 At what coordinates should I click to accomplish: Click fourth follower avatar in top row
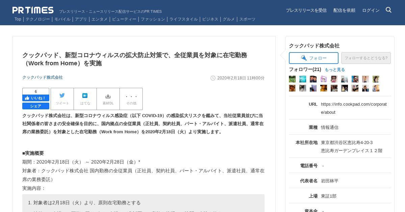[x=324, y=79]
